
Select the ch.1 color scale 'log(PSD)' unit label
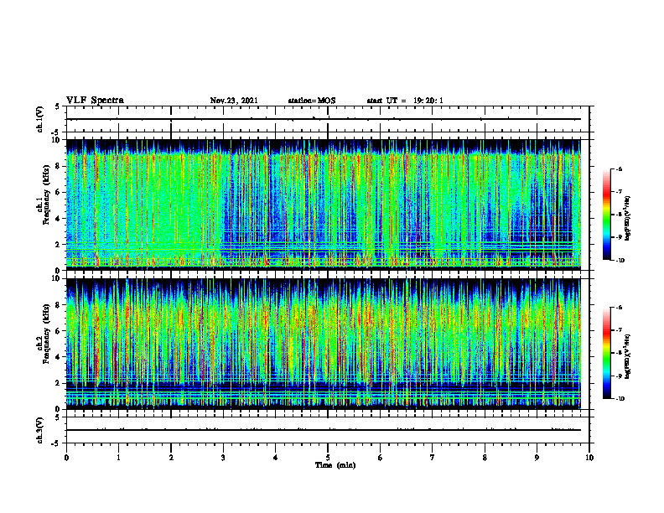628,217
